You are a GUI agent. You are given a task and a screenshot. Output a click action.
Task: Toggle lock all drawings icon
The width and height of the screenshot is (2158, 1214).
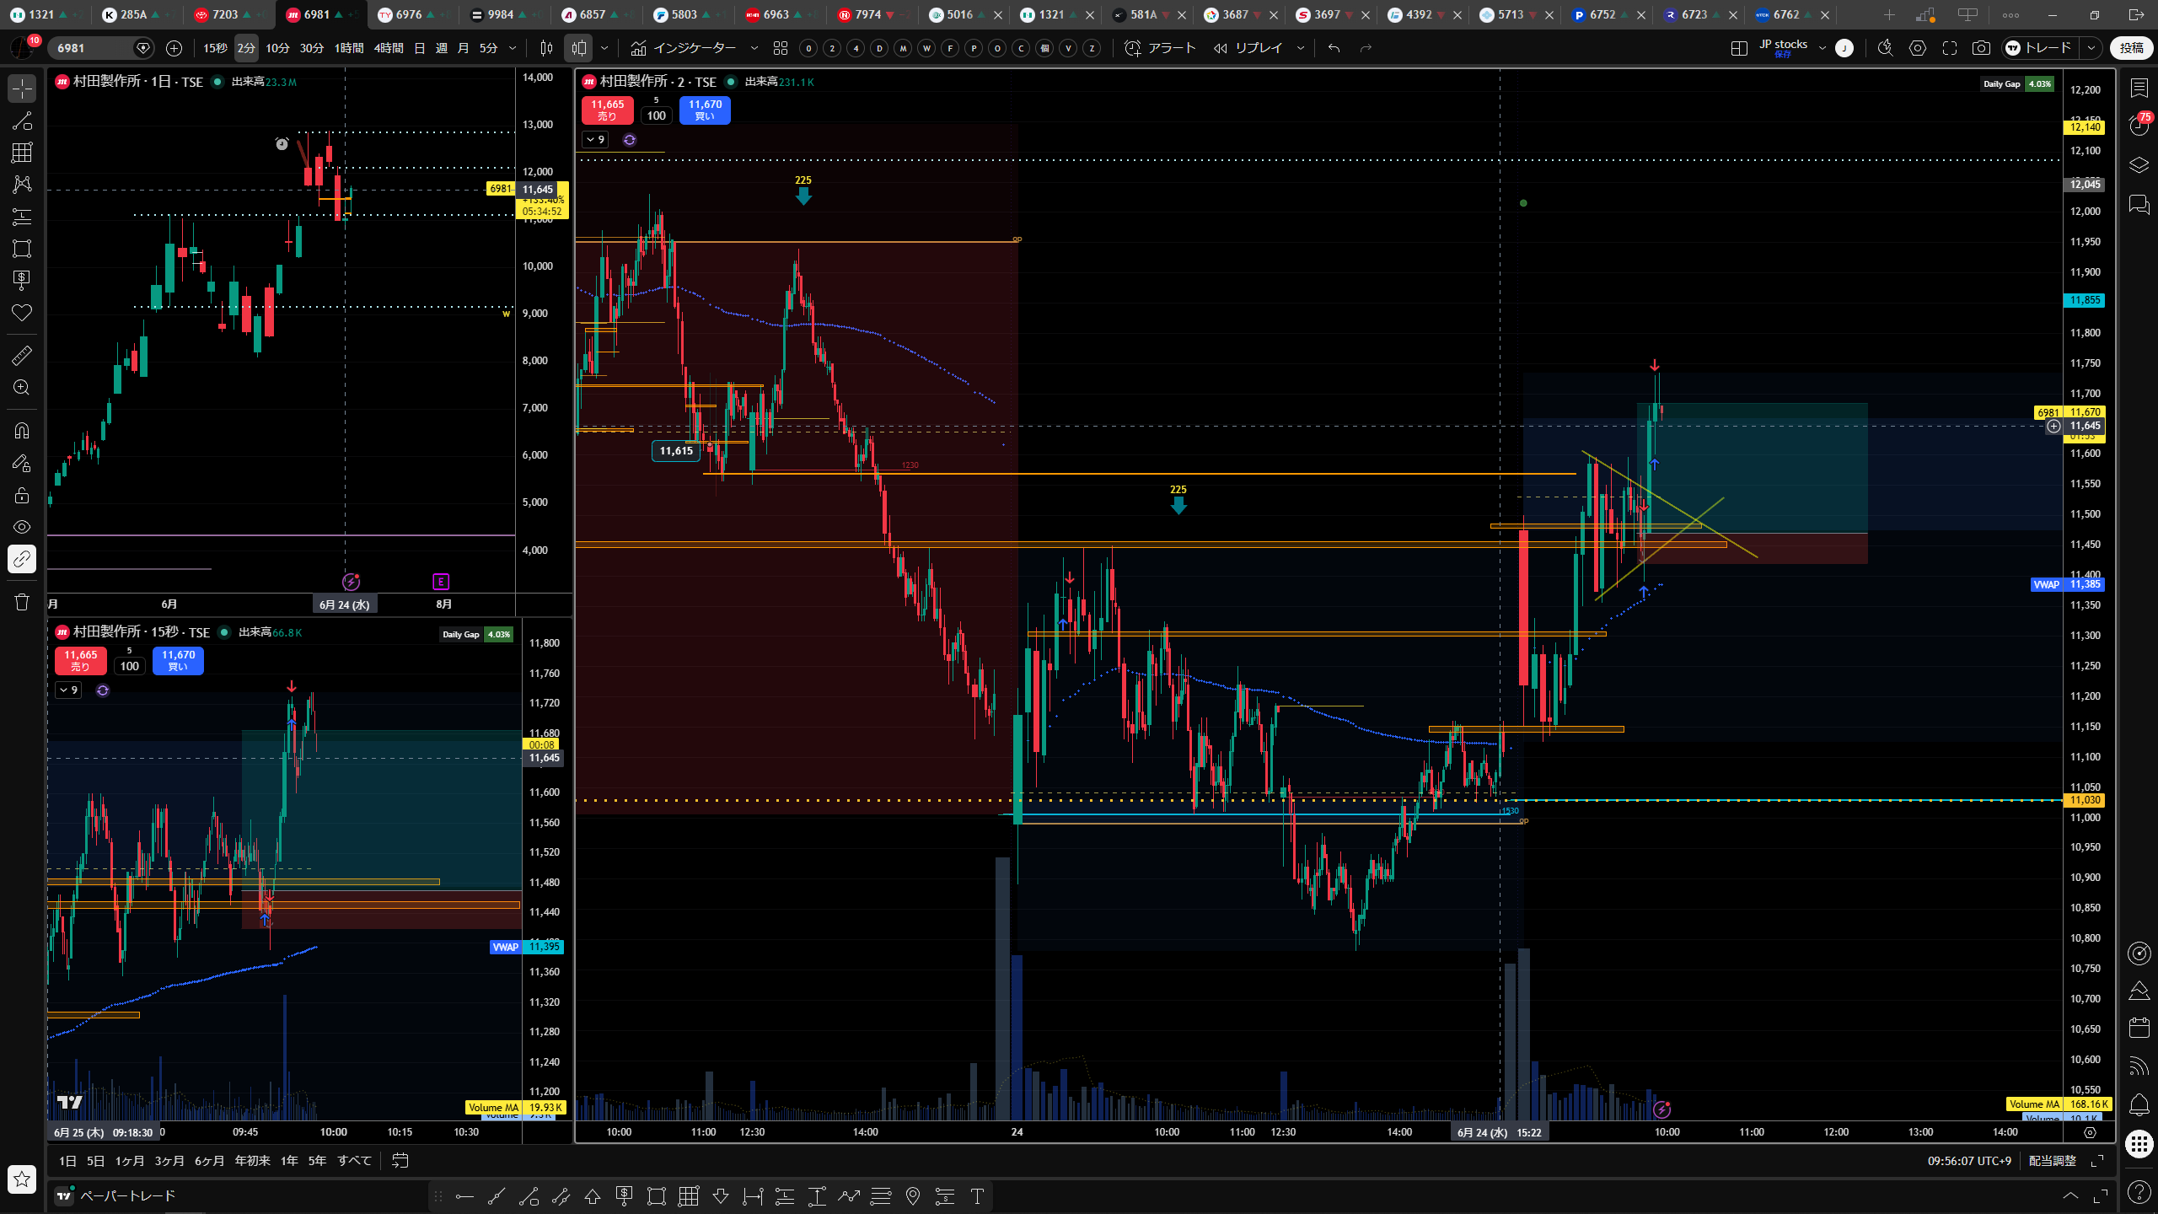[22, 495]
